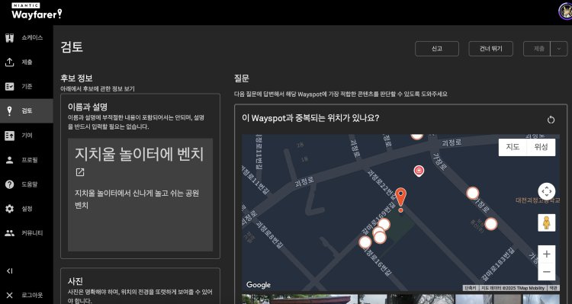The width and height of the screenshot is (572, 304).
Task: Expand the dropdown arrow beside 제출 button
Action: coord(559,49)
